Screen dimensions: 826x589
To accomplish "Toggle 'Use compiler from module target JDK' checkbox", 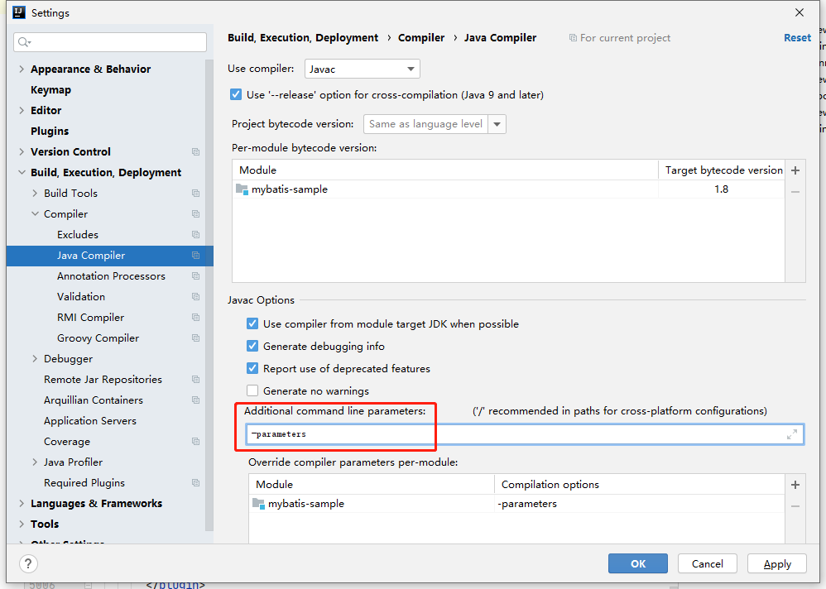I will pos(252,323).
